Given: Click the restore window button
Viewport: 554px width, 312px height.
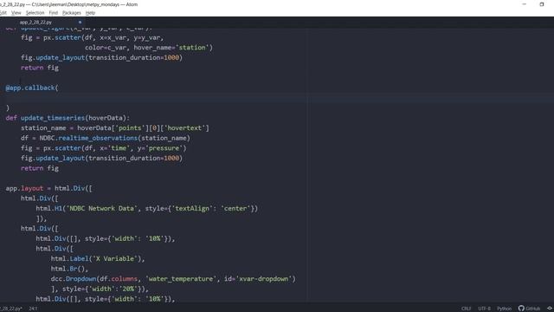Looking at the screenshot, I should point(542,4).
